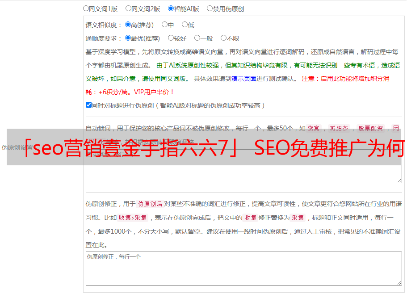The height and width of the screenshot is (294, 407).
Task: Grab the 伪原创修正 textarea resize handle
Action: click(399, 283)
